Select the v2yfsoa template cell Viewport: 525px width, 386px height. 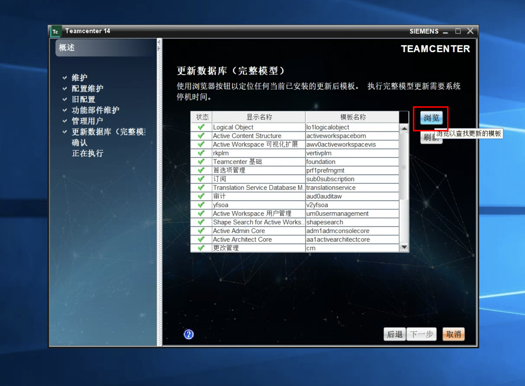352,205
